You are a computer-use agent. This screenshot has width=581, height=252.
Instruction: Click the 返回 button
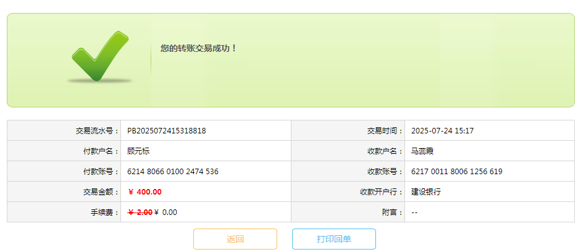click(x=235, y=239)
